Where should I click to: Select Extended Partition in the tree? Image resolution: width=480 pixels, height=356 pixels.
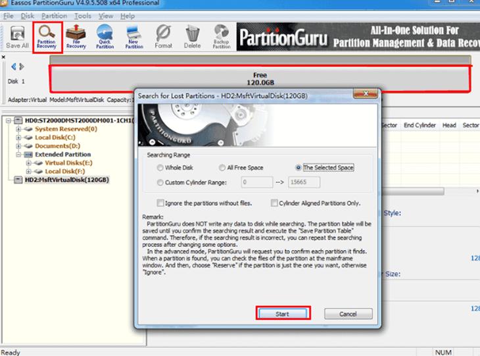point(62,155)
